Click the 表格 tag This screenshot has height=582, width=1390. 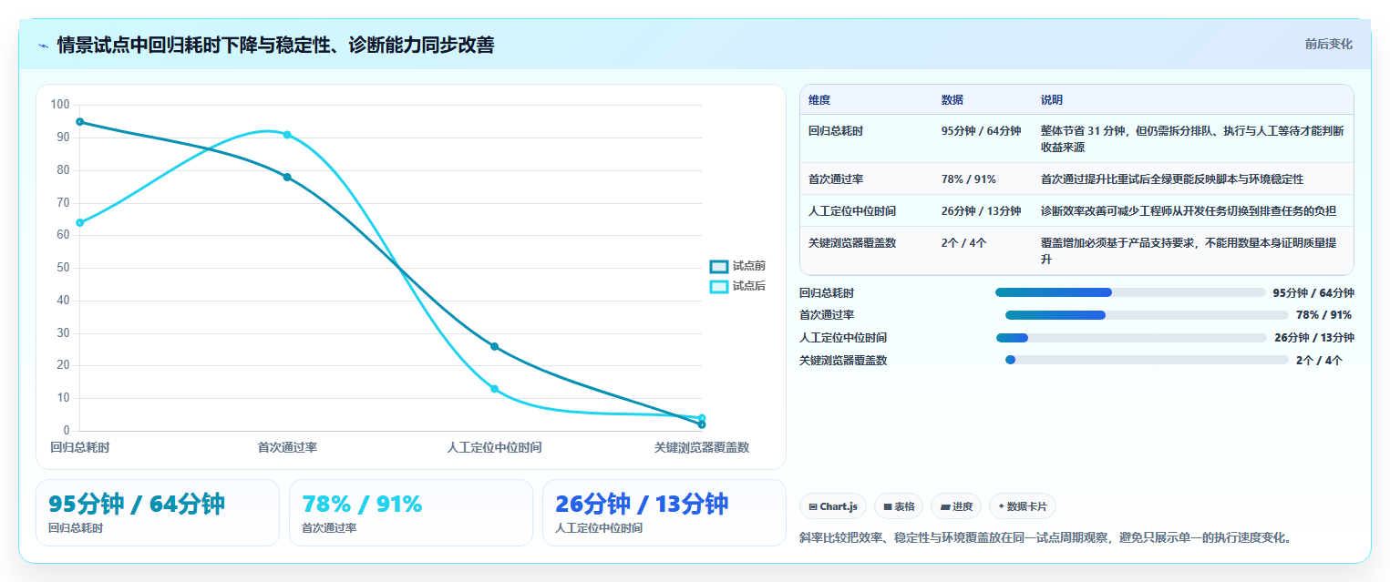point(899,506)
